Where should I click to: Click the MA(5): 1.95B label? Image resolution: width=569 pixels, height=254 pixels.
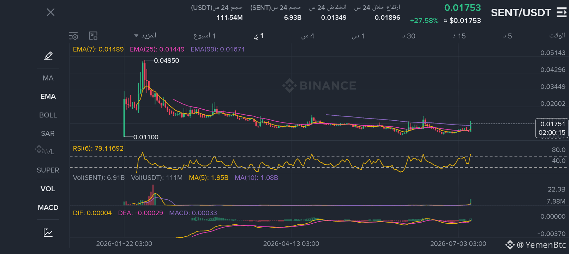click(209, 178)
